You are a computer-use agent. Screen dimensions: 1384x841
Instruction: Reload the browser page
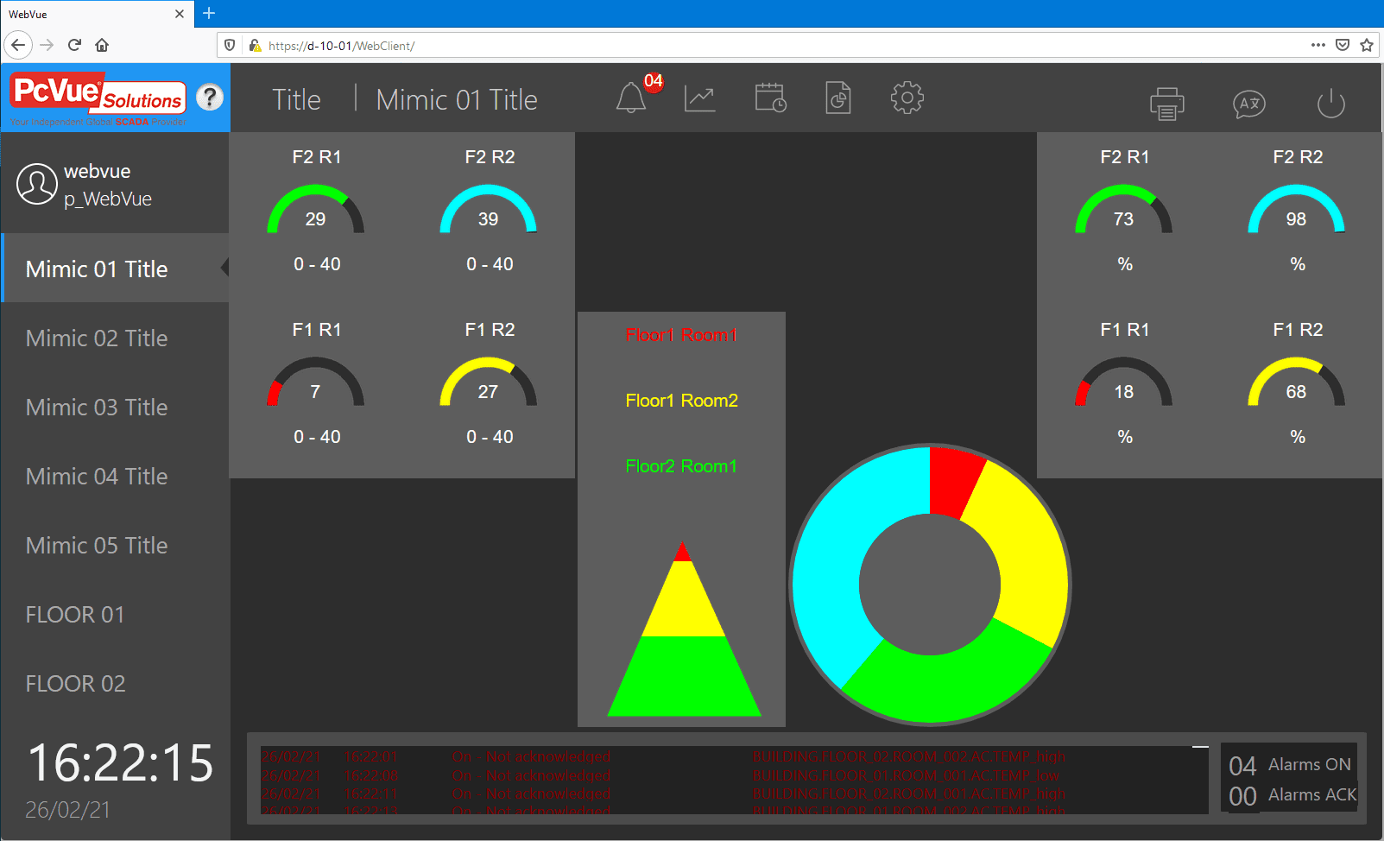click(x=74, y=45)
